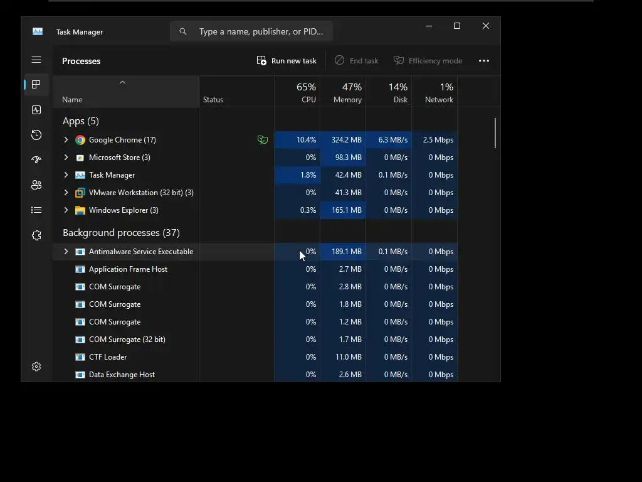Click the Windows Explorer folder icon
Viewport: 642px width, 482px height.
pos(80,210)
